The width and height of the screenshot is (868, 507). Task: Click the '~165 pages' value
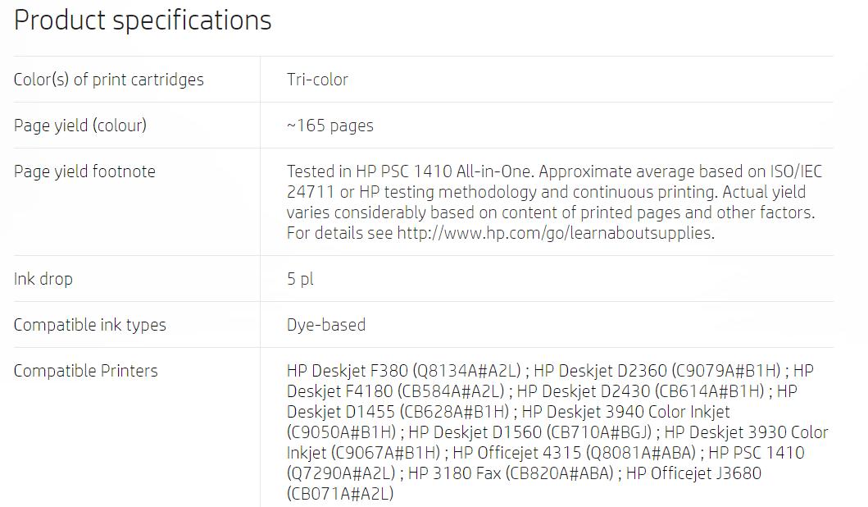point(330,126)
